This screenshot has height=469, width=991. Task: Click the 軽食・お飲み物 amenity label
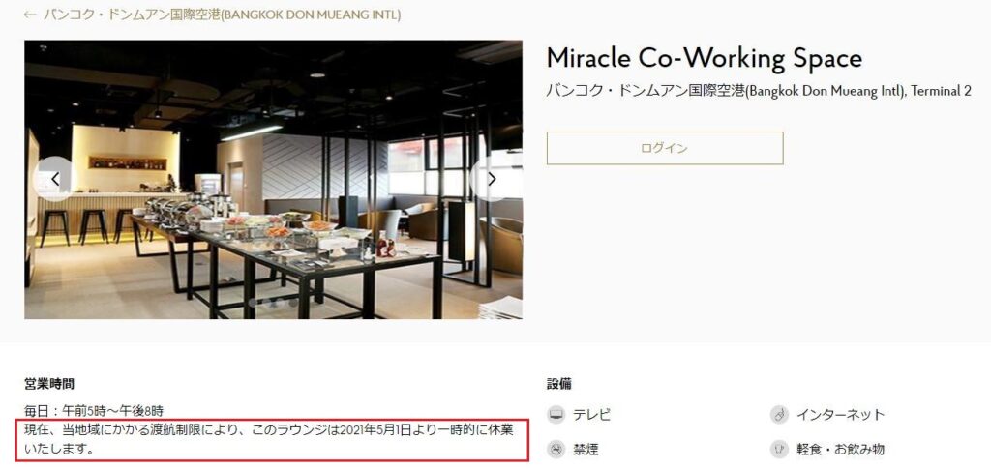pyautogui.click(x=840, y=450)
